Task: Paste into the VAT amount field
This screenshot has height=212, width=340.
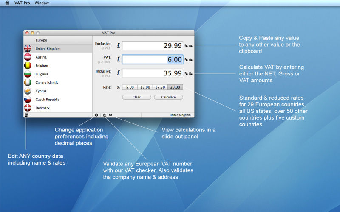Action: 190,60
